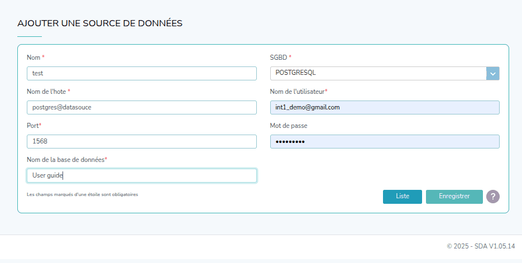Click the Nom de l'utilisateur label
This screenshot has width=522, height=263.
[298, 92]
